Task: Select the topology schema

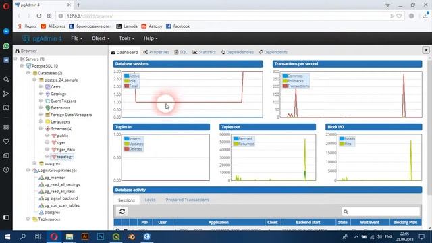Action: pos(65,157)
